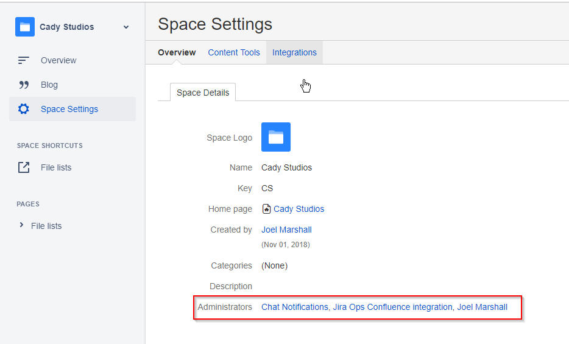Click the SPACE SHORTCUTS section header
This screenshot has height=344, width=569.
(50, 146)
